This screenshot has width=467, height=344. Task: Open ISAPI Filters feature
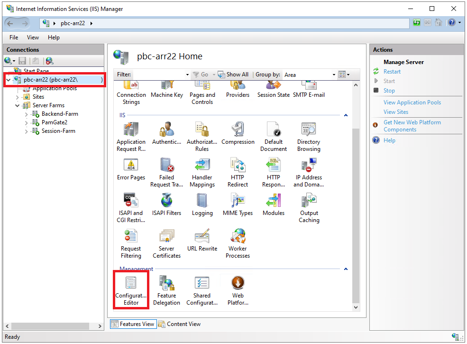coord(166,205)
